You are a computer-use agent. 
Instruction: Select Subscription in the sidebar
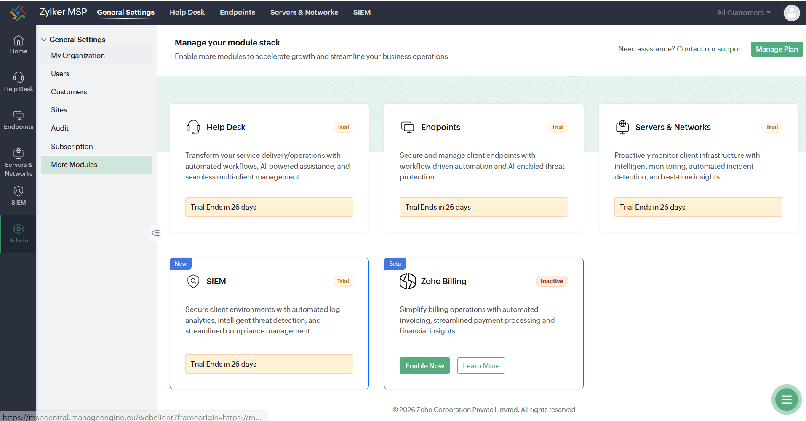pyautogui.click(x=96, y=147)
